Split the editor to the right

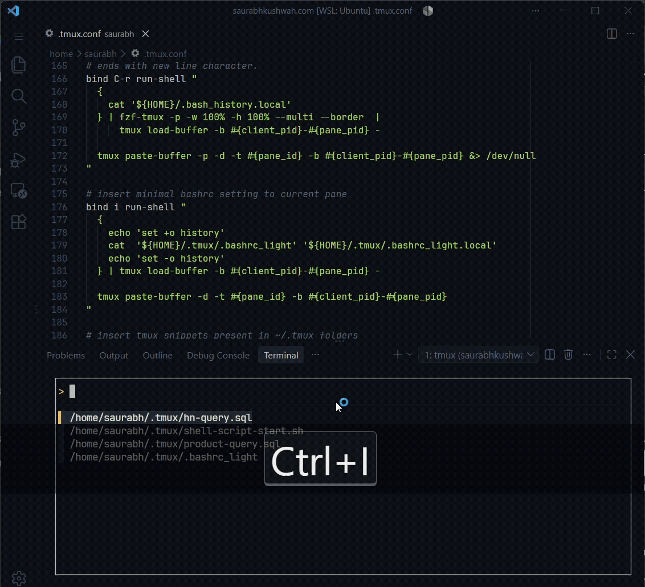tap(612, 34)
